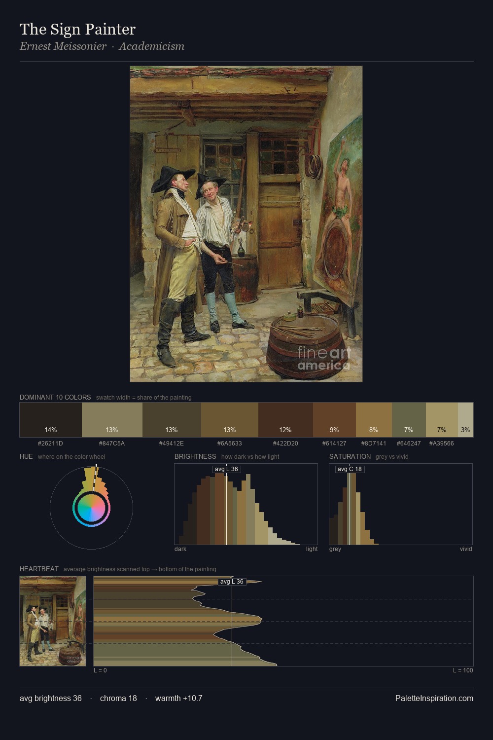This screenshot has width=493, height=740.
Task: Click the brightness histogram chart
Action: click(246, 504)
